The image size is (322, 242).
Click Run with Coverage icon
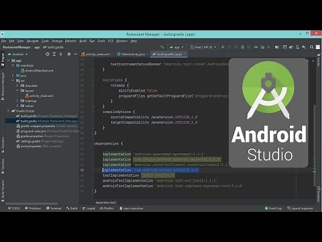[249, 47]
